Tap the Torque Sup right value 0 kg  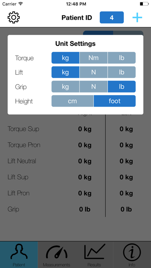tap(85, 129)
